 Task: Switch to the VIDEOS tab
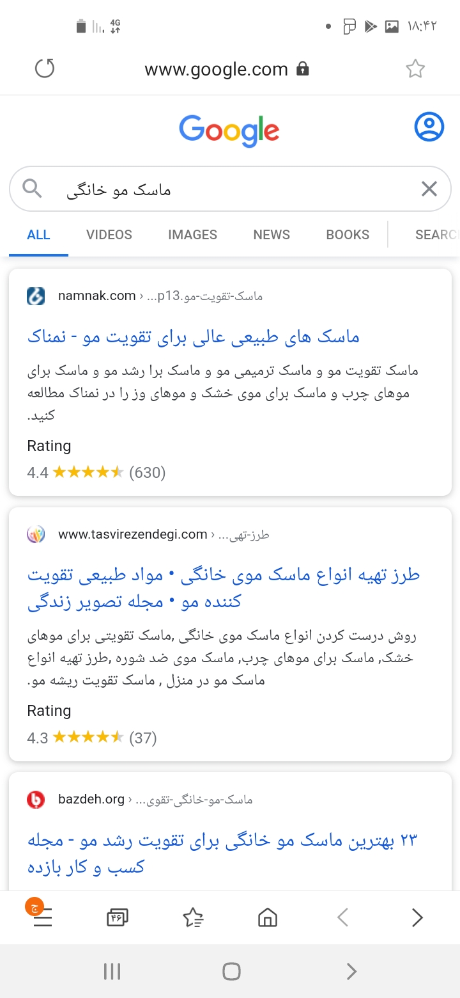point(109,235)
